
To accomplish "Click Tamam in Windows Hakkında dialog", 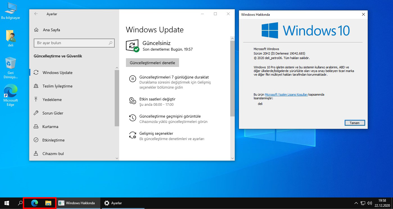I will [x=354, y=123].
